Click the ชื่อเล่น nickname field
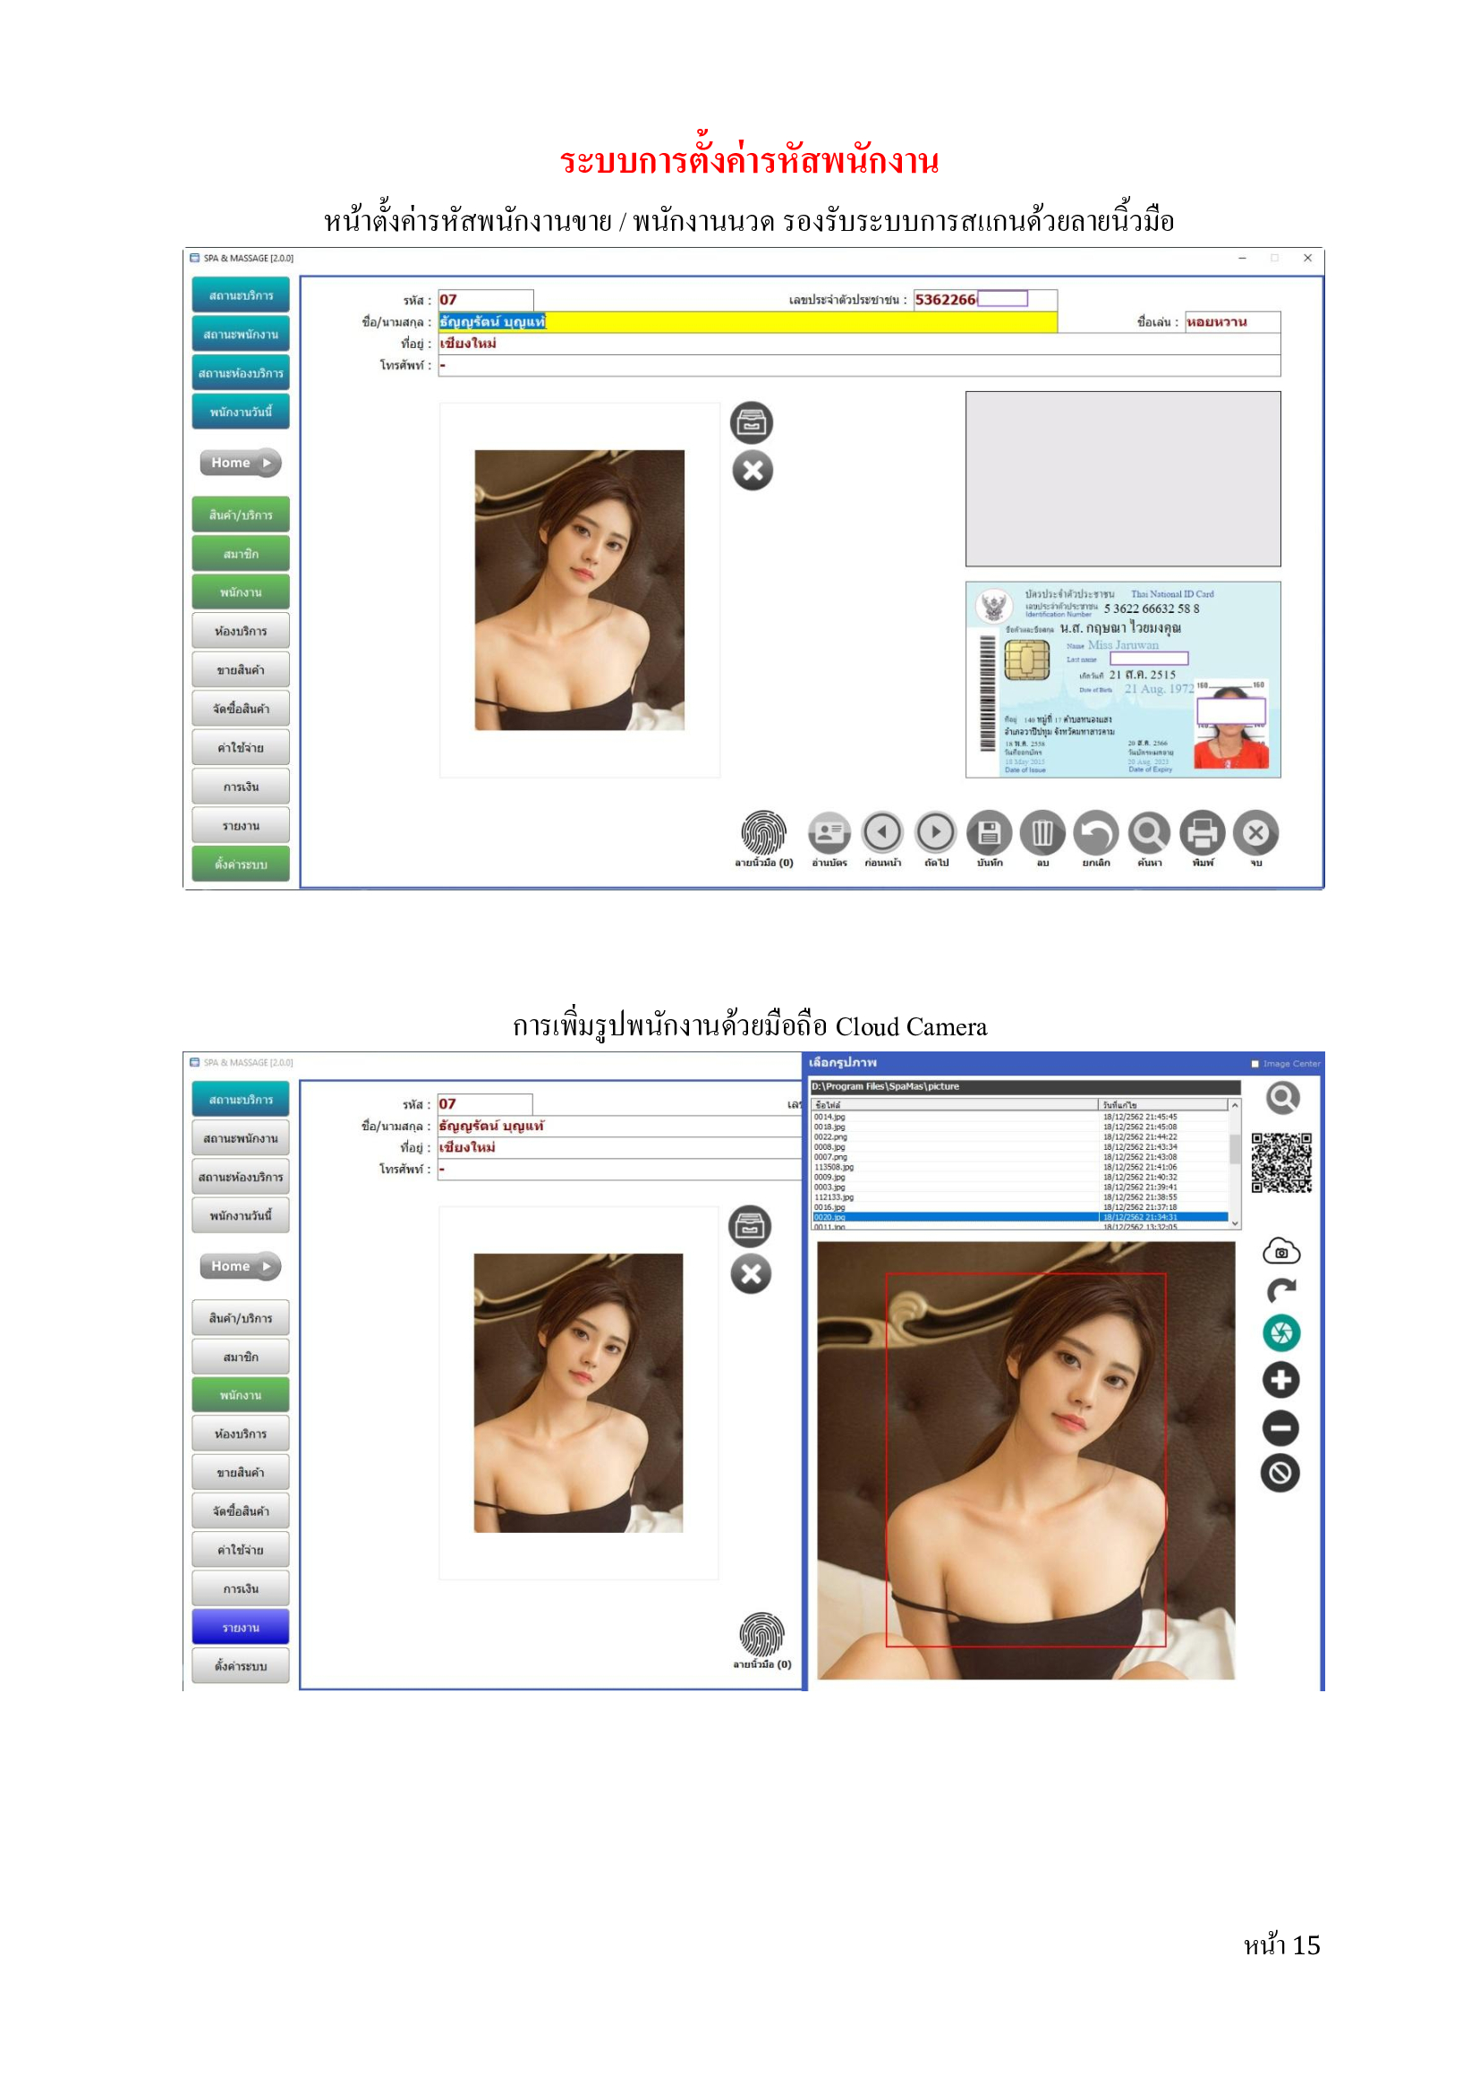This screenshot has height=2093, width=1480. point(1232,322)
